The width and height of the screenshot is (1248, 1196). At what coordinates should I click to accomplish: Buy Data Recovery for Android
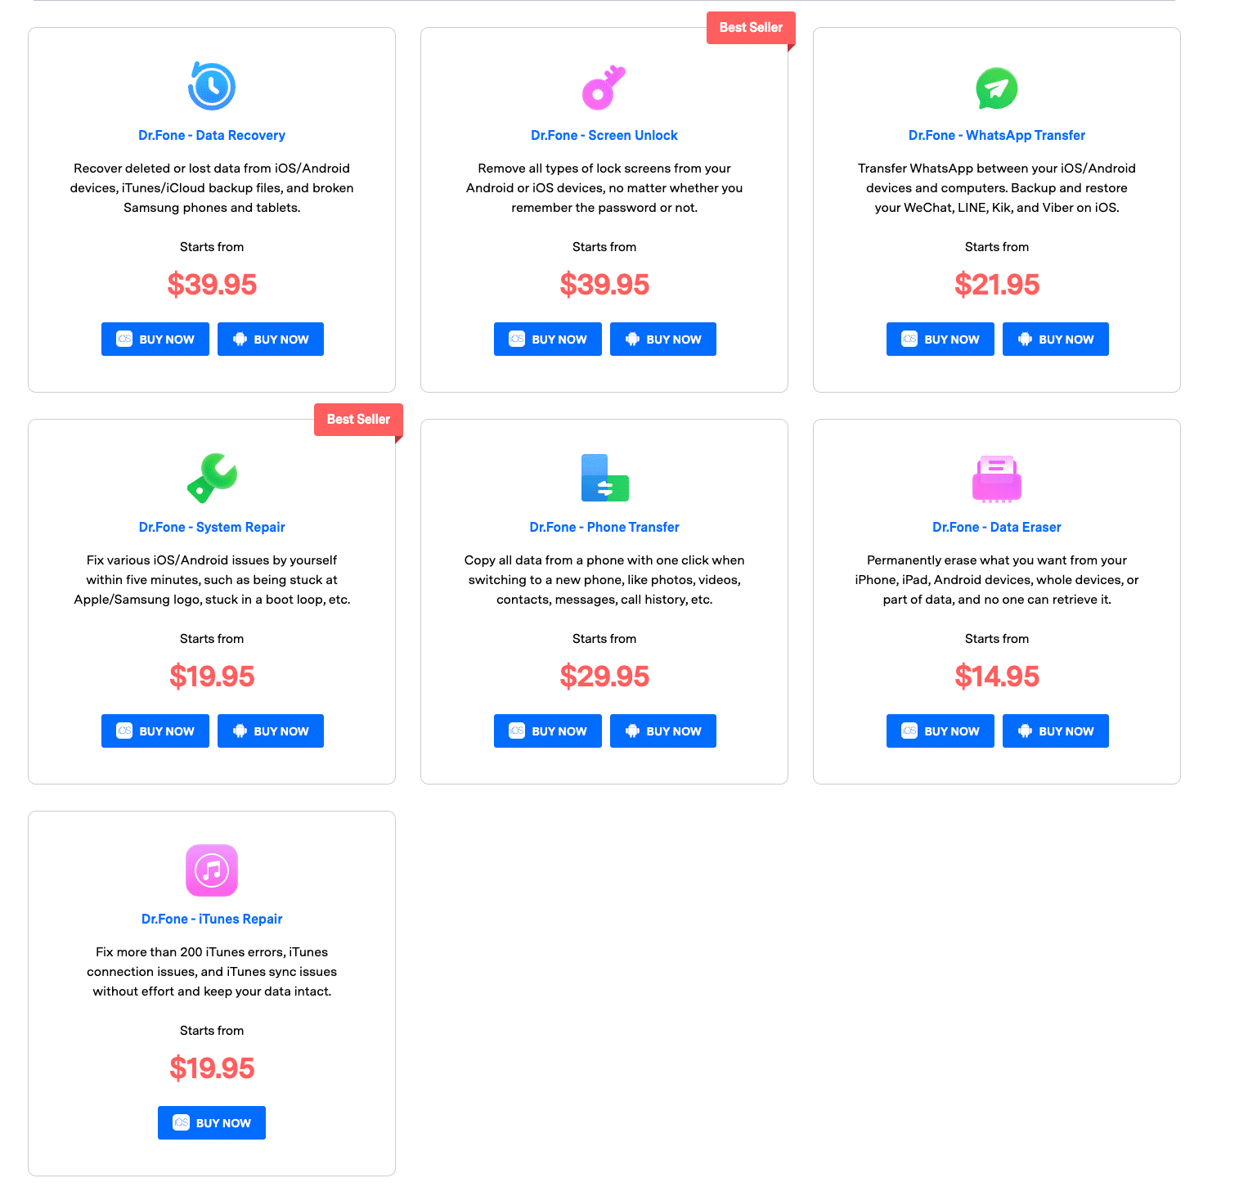coord(271,339)
